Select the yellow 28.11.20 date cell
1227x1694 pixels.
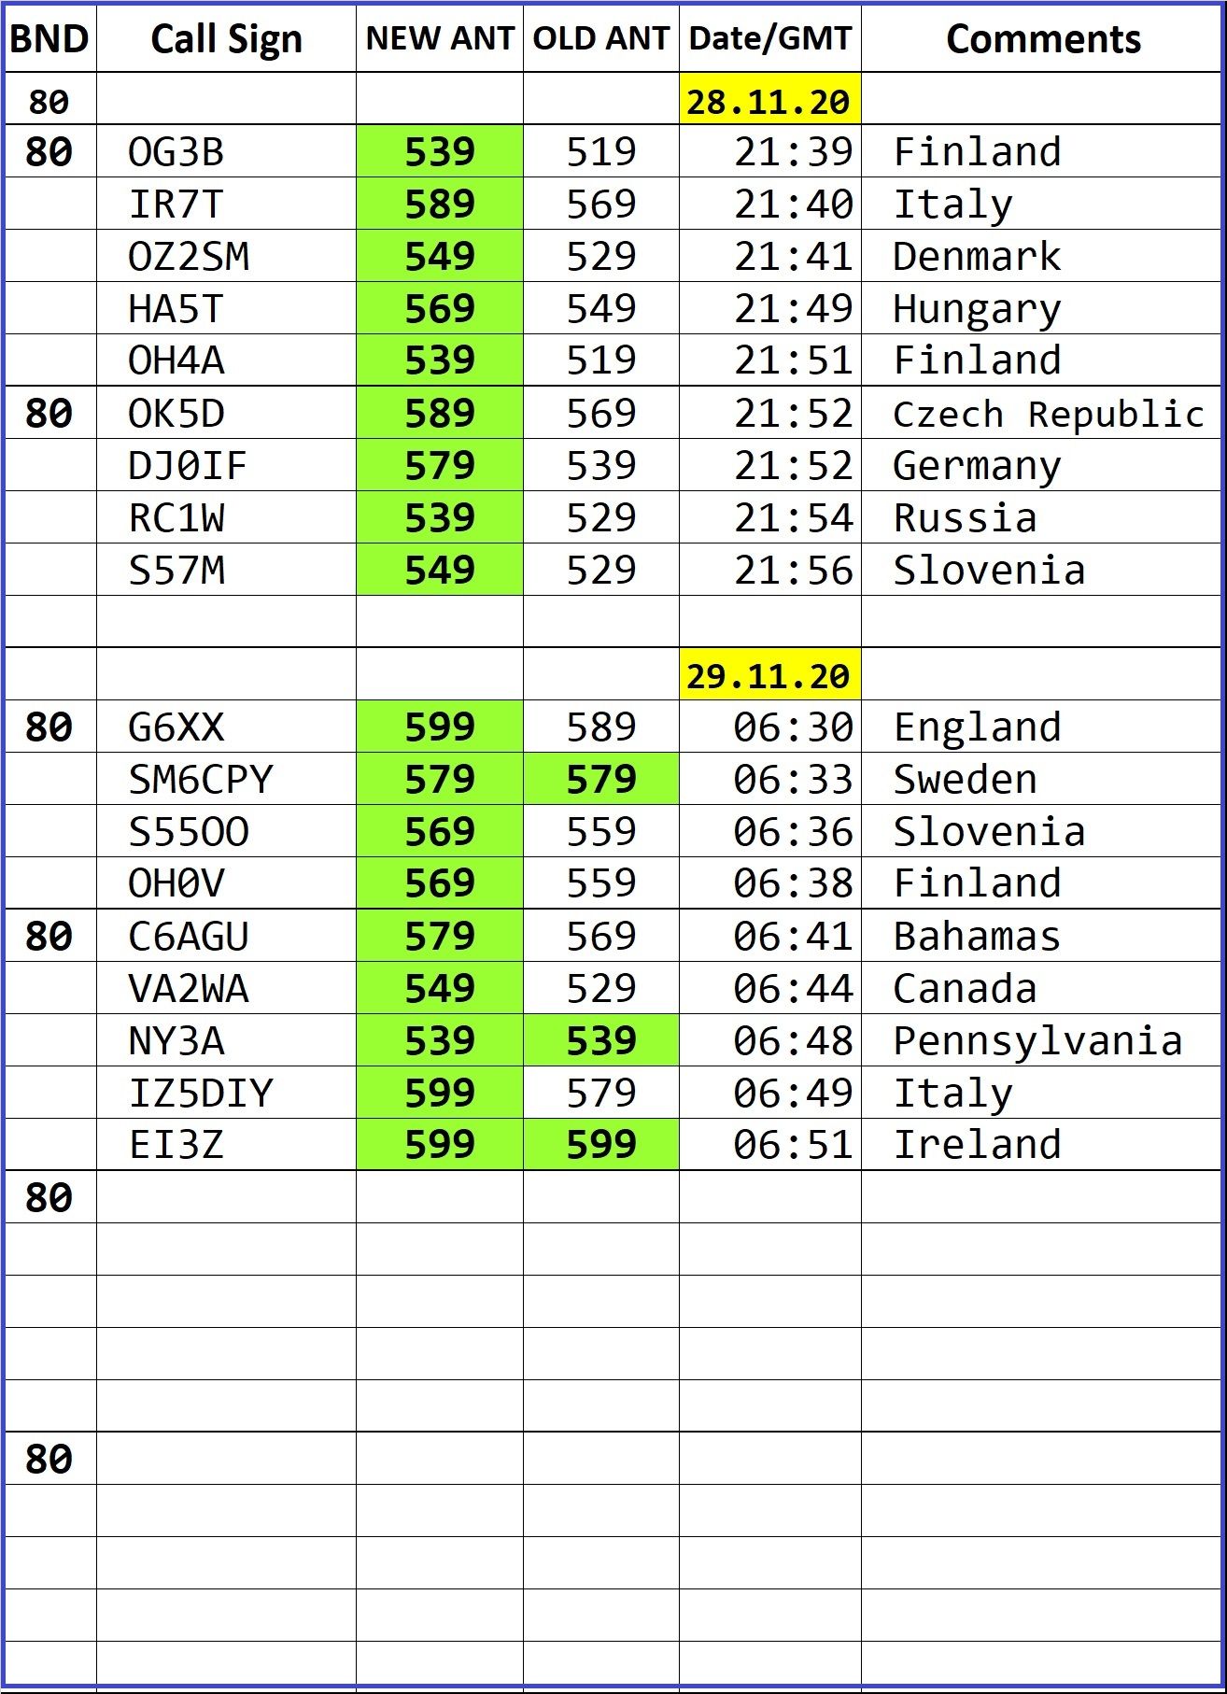point(769,101)
